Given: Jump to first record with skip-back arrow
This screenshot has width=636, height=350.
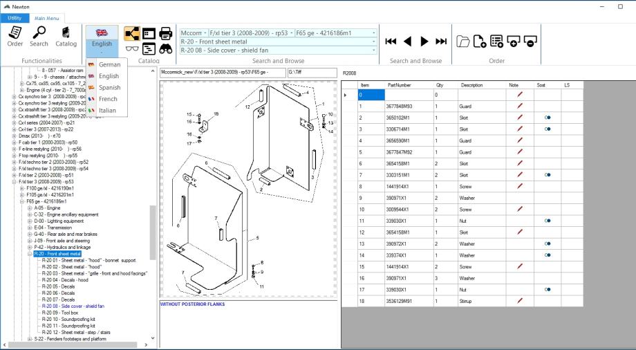Looking at the screenshot, I should [x=391, y=42].
